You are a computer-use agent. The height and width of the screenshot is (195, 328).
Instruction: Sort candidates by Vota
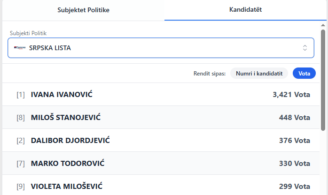click(x=304, y=74)
